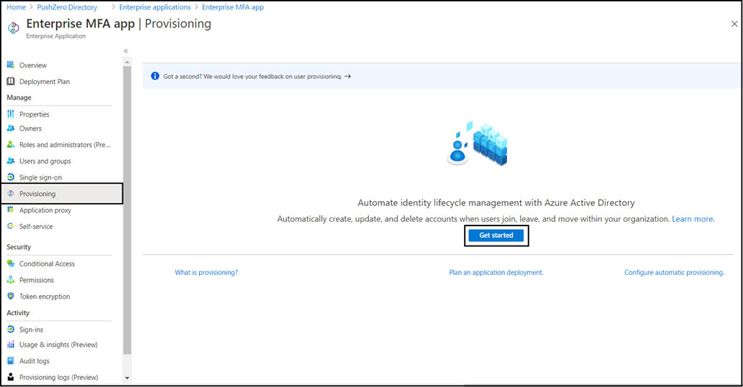Click the Roles and administrators icon
Image resolution: width=743 pixels, height=387 pixels.
tap(10, 145)
